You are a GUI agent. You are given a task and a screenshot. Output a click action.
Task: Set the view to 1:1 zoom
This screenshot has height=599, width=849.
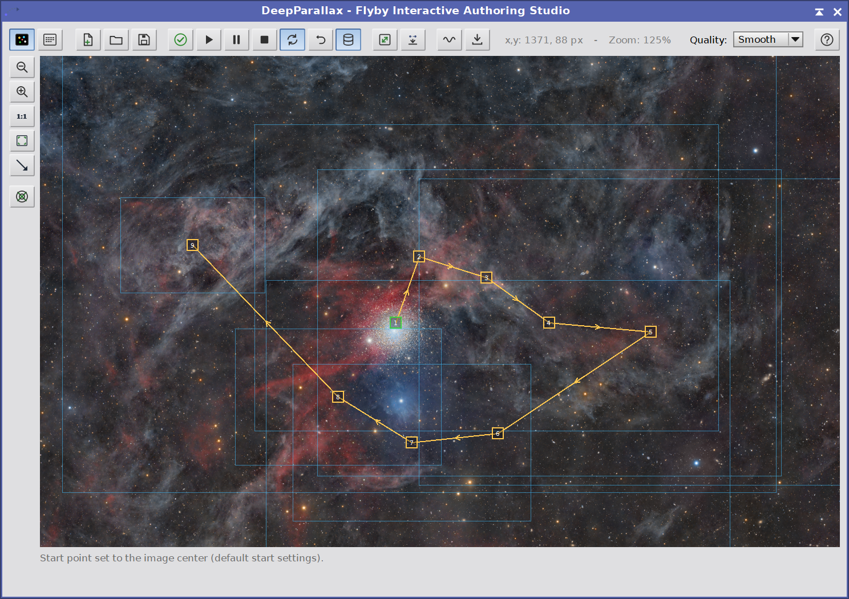point(22,116)
